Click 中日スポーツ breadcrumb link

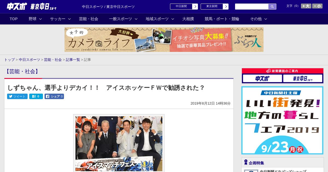tap(30, 60)
